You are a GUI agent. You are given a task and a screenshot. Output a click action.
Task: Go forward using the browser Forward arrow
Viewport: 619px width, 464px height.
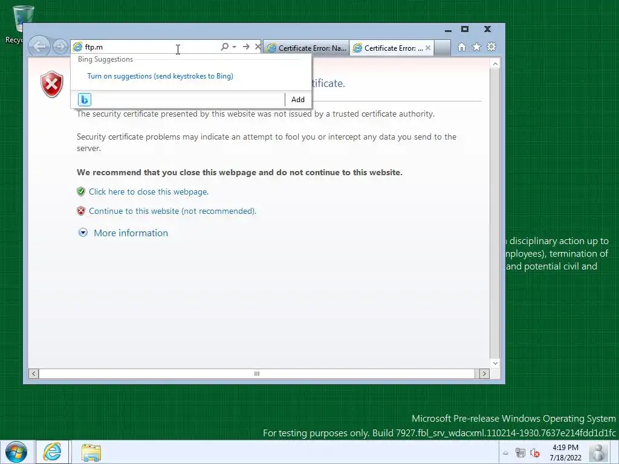pyautogui.click(x=60, y=47)
